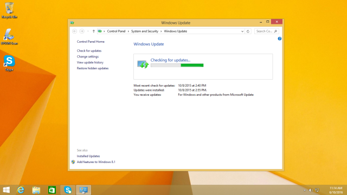The width and height of the screenshot is (347, 195).
Task: Show hidden tray icons arrow
Action: (305, 190)
